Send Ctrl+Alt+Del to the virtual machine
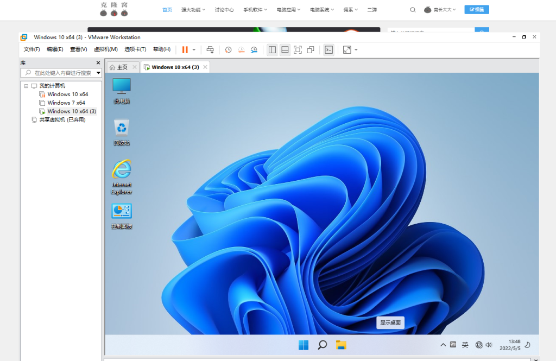The image size is (556, 361). click(210, 49)
